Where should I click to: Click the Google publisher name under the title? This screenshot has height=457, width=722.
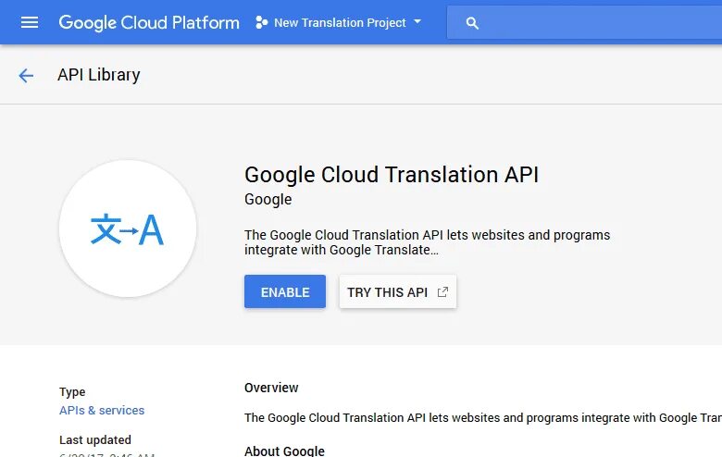[x=268, y=199]
